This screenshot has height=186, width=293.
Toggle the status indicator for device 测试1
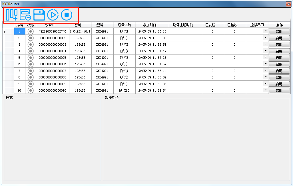click(x=31, y=31)
